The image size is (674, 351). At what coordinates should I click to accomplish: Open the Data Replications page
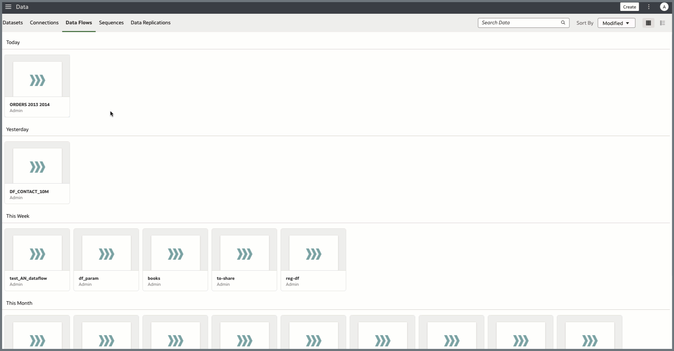(150, 23)
